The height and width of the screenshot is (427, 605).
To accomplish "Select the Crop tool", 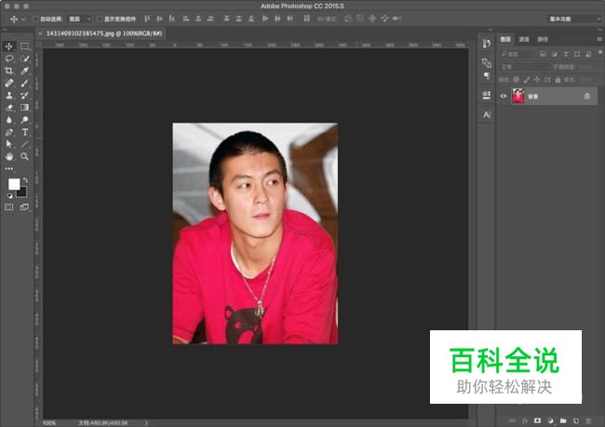I will click(9, 71).
